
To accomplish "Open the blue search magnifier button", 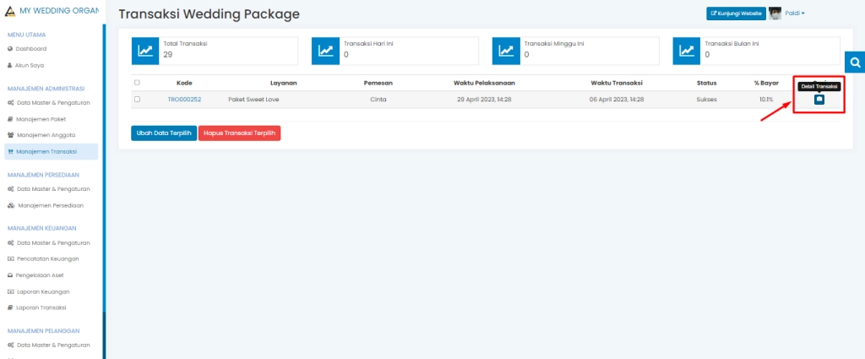I will [x=855, y=63].
